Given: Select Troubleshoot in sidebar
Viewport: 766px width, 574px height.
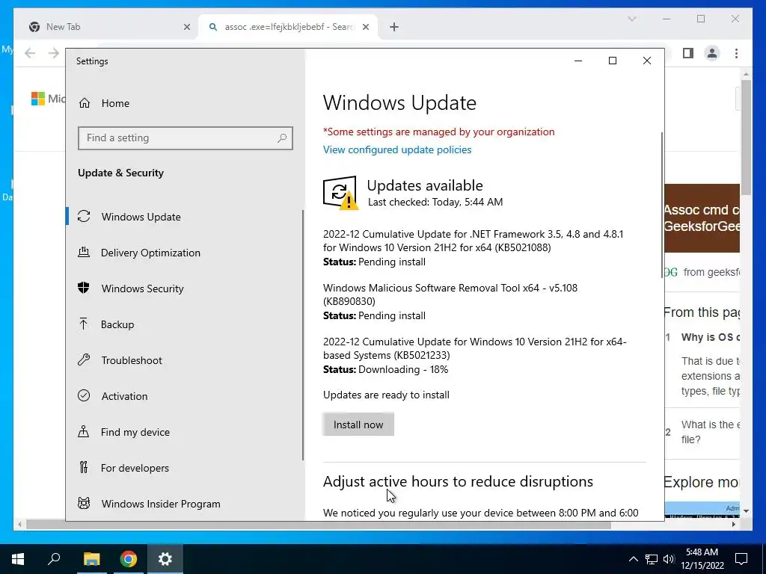Looking at the screenshot, I should coord(184,360).
